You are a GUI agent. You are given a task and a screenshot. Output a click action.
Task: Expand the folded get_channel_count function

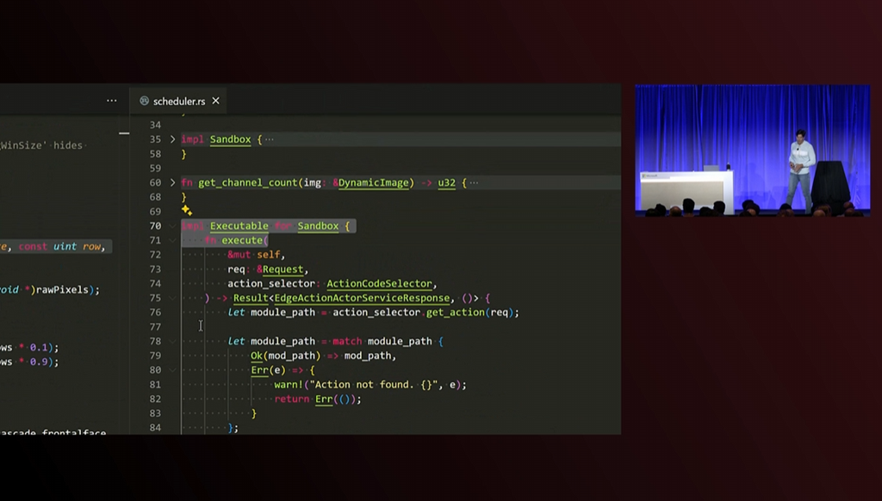(172, 182)
